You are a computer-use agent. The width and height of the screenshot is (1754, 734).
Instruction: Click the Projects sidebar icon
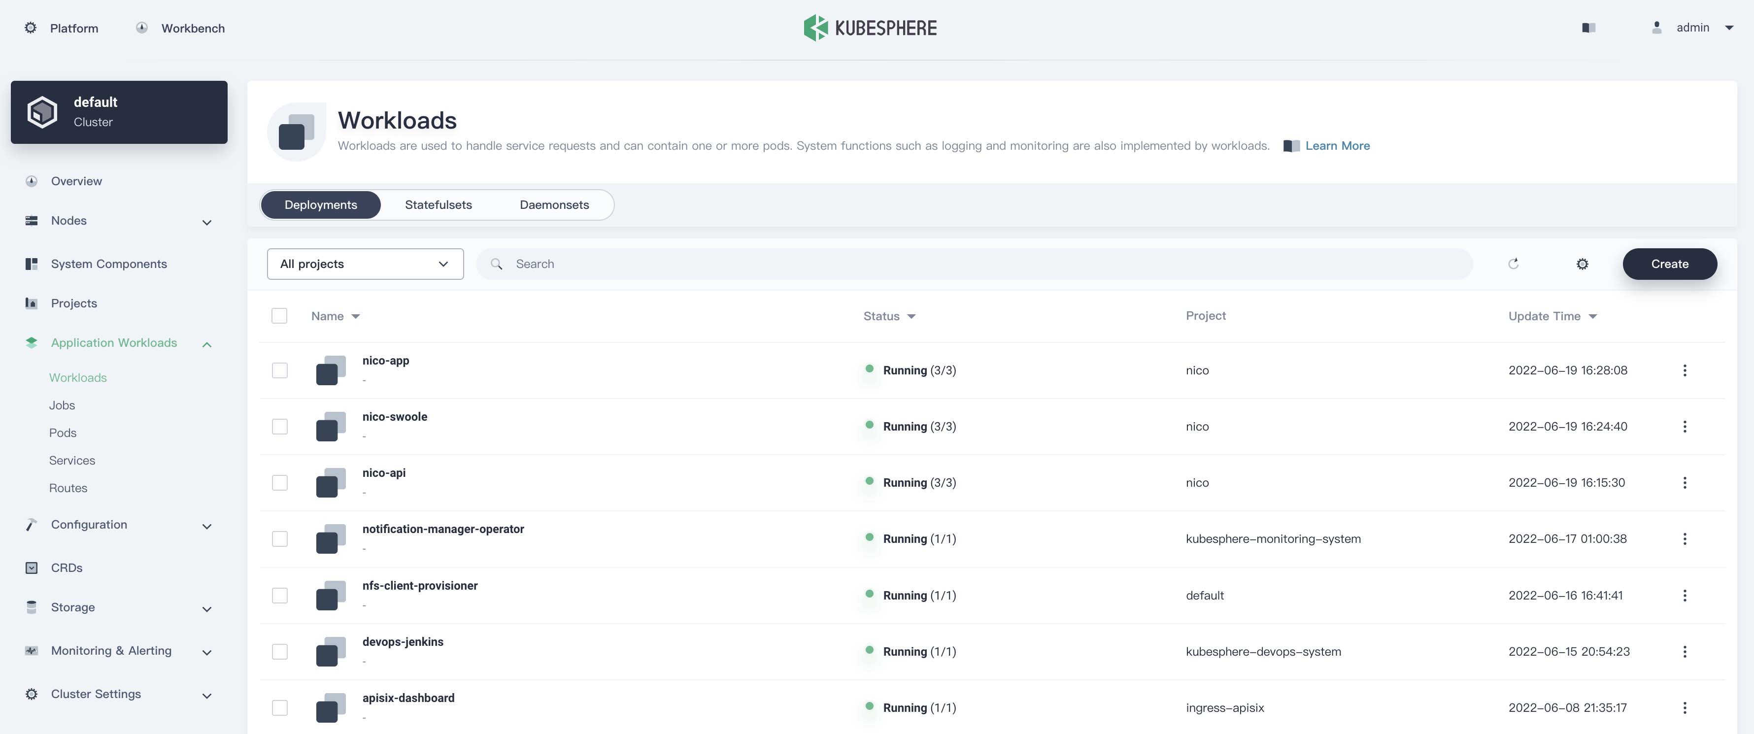click(x=32, y=303)
